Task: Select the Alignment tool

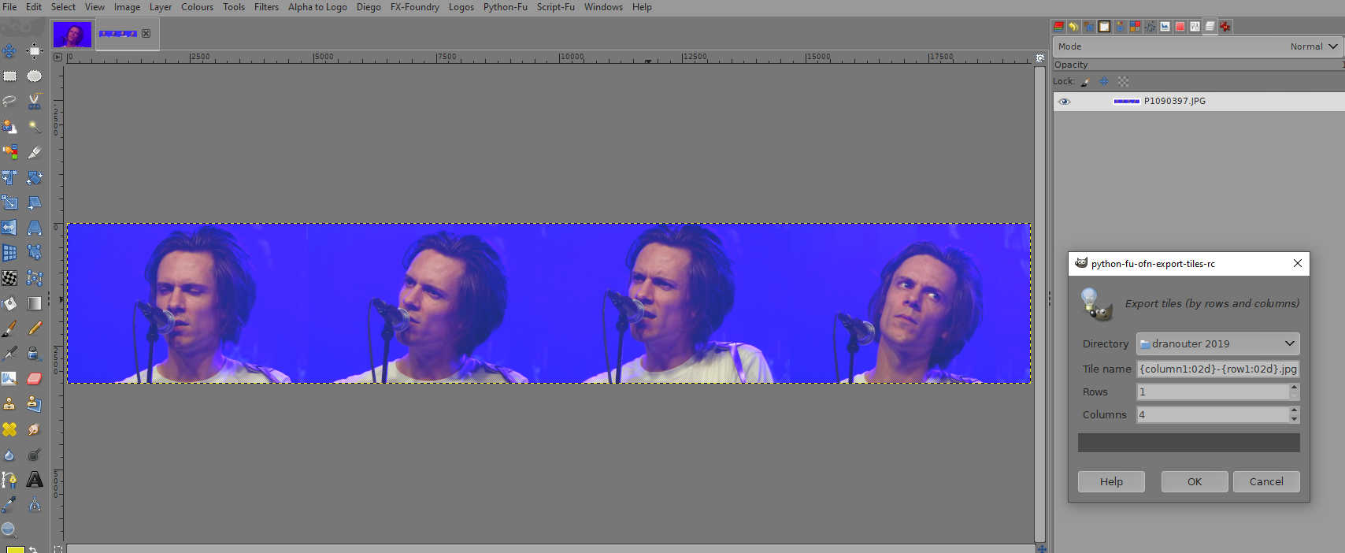Action: point(35,51)
